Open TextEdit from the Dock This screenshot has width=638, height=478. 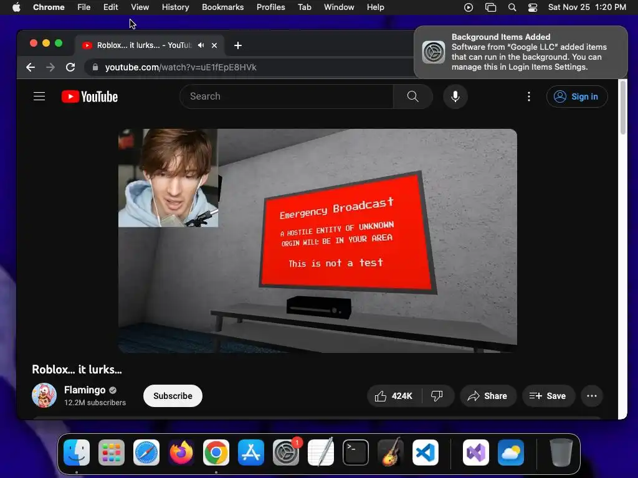(x=321, y=452)
